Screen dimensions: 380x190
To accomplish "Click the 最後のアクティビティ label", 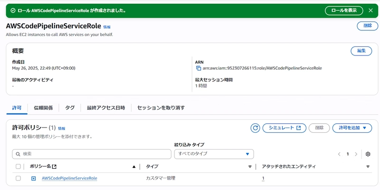I will pos(32,80).
